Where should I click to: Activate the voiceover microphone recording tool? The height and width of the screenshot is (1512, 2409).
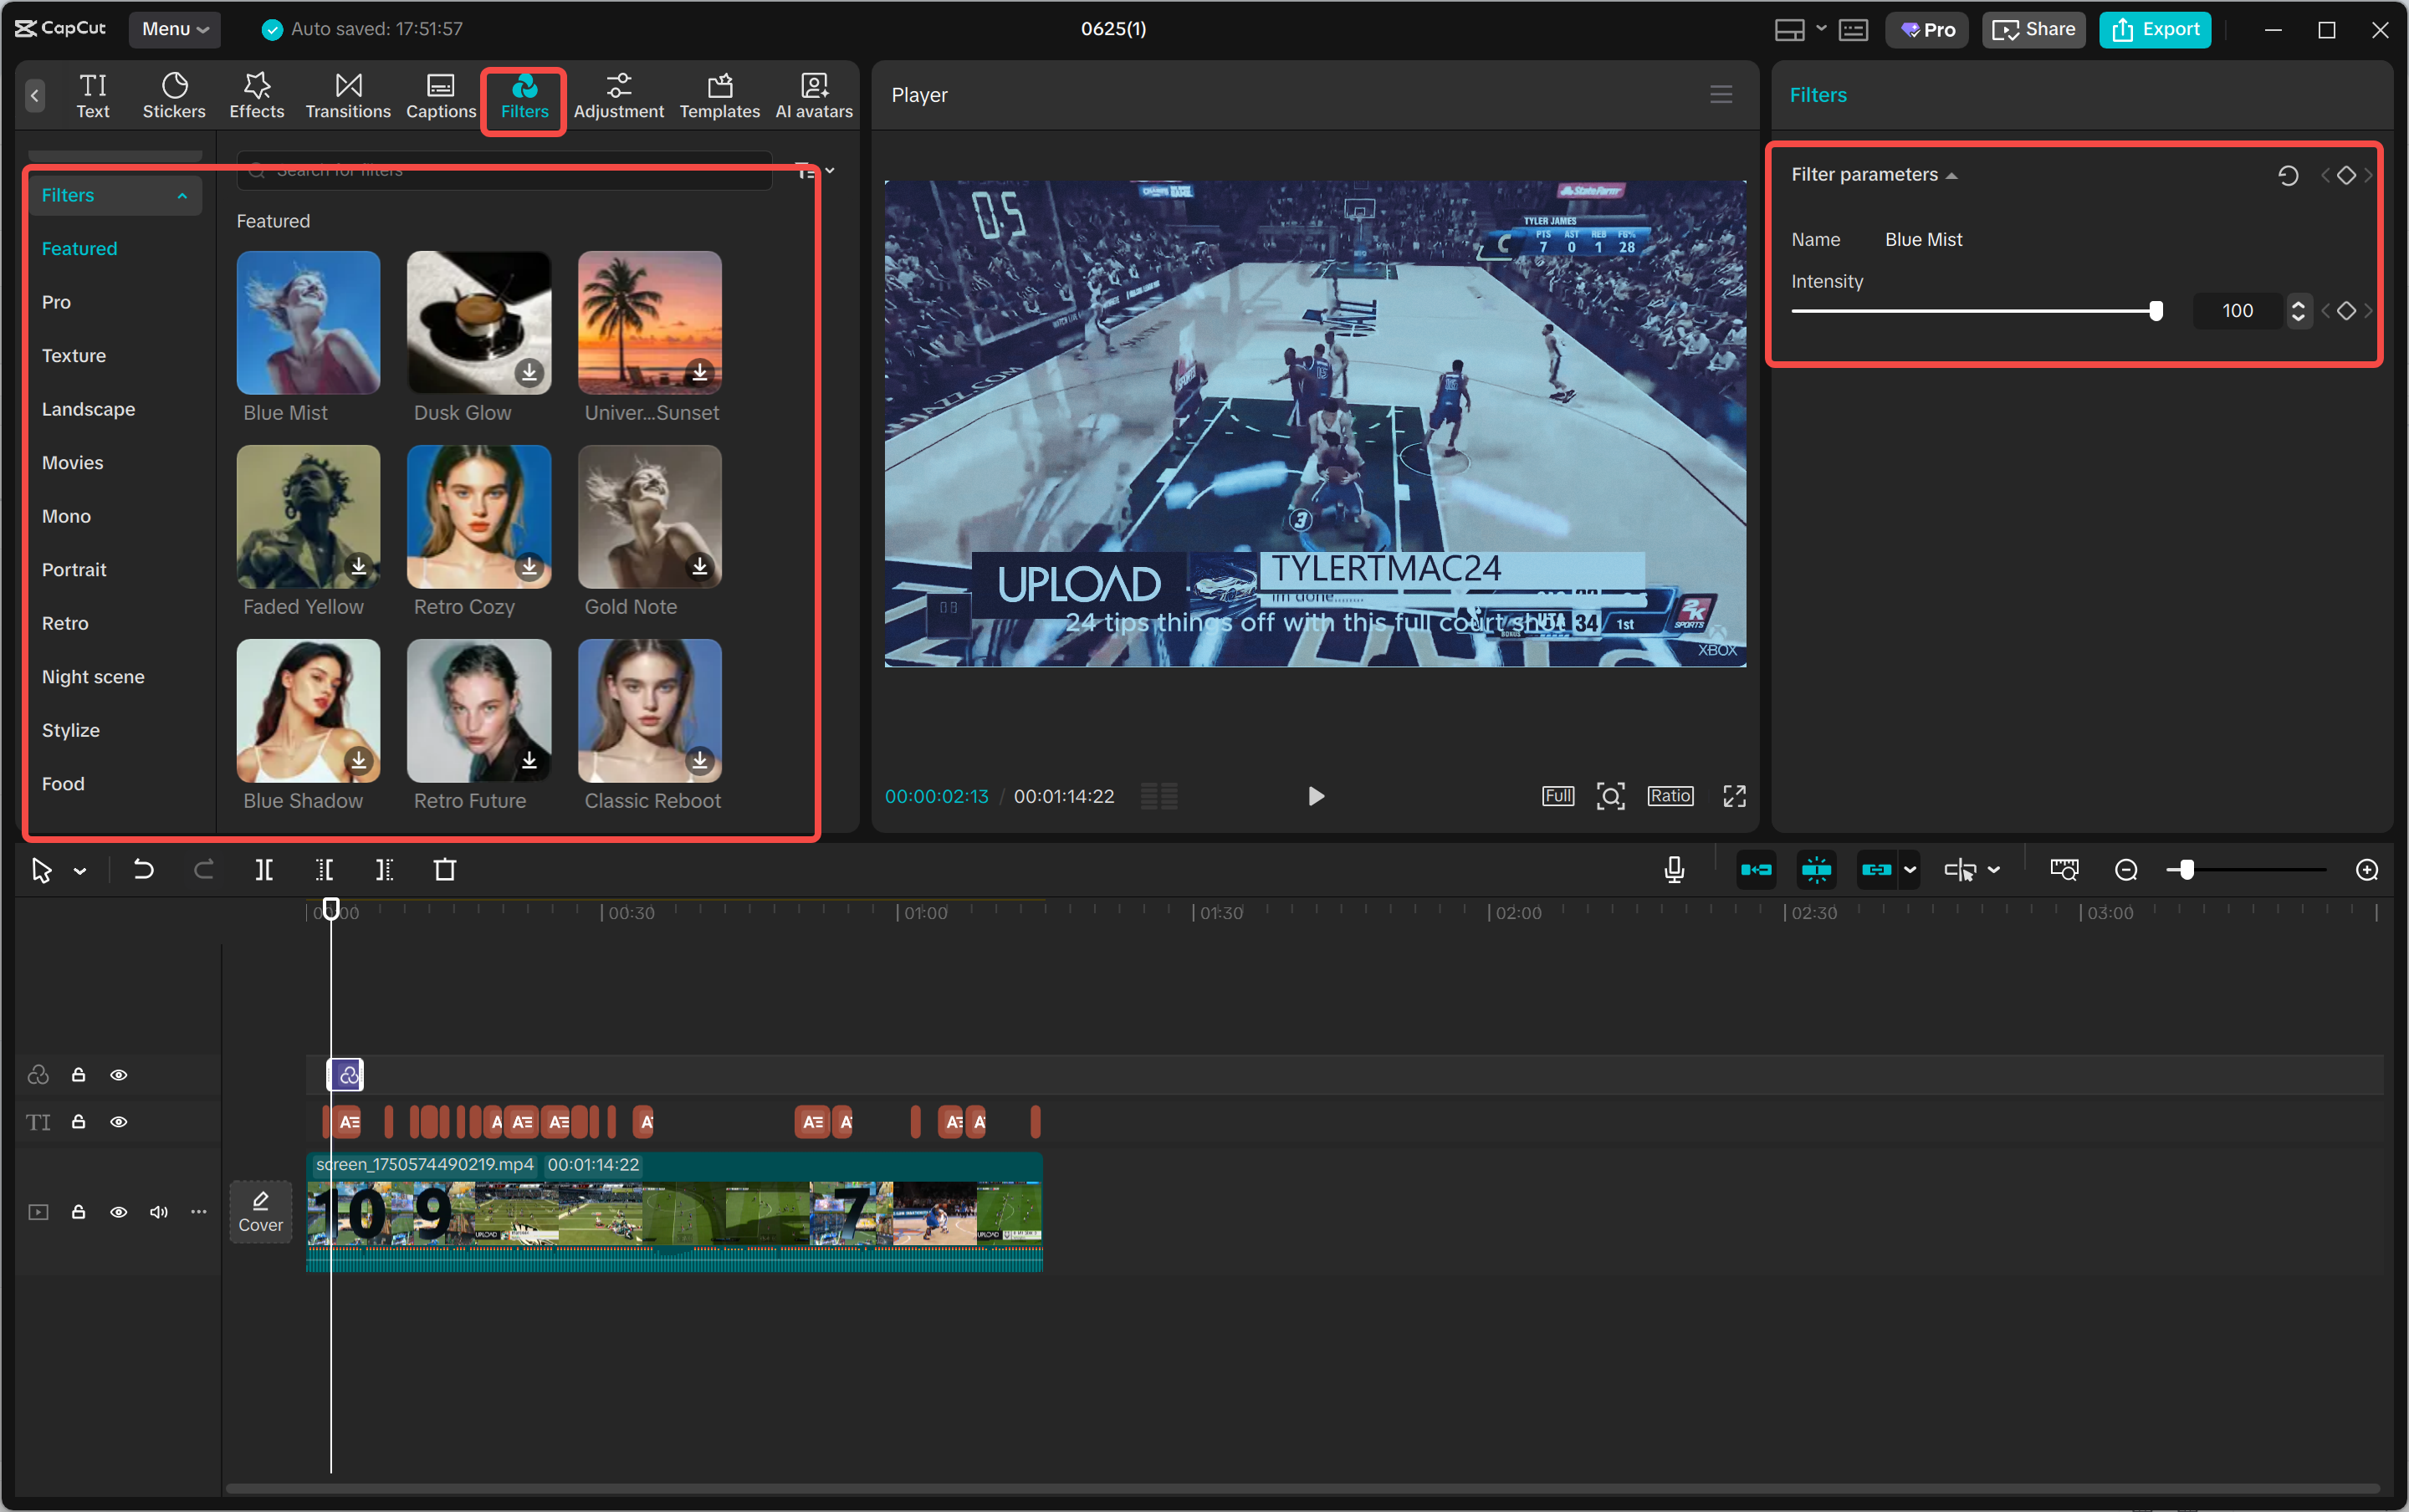pyautogui.click(x=1673, y=869)
